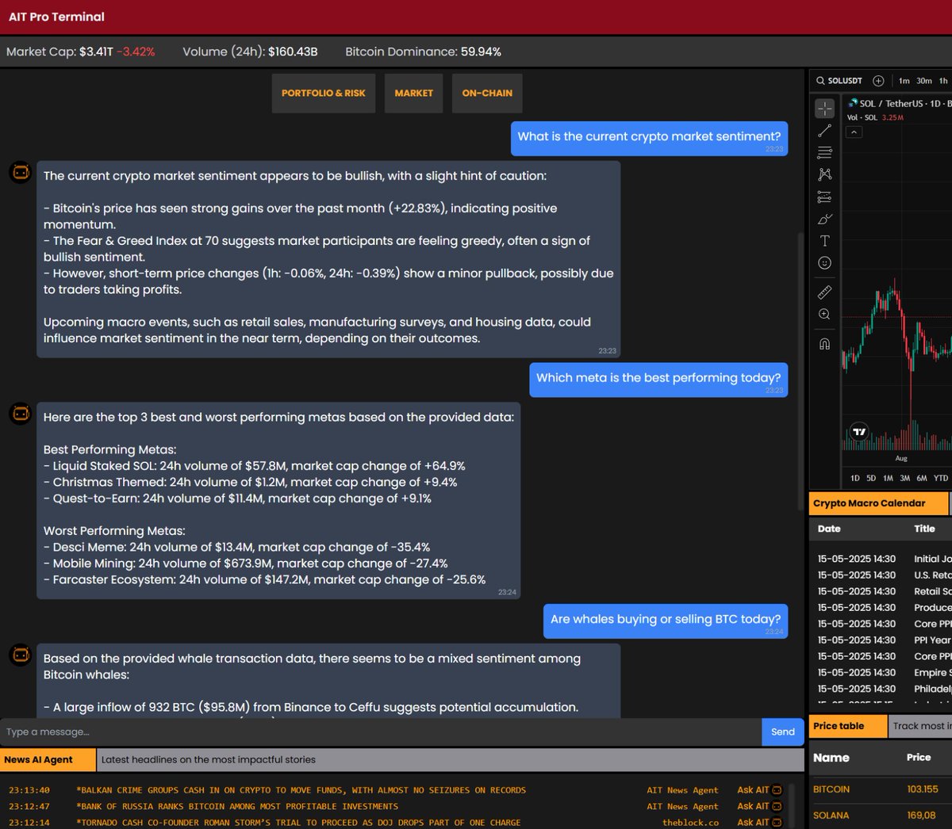Select the 1M date range
This screenshot has width=952, height=829.
click(x=888, y=478)
